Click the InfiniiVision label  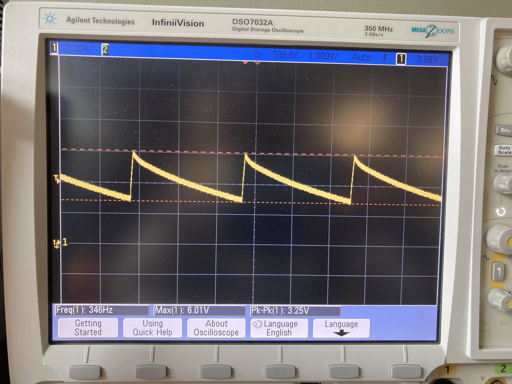(178, 23)
